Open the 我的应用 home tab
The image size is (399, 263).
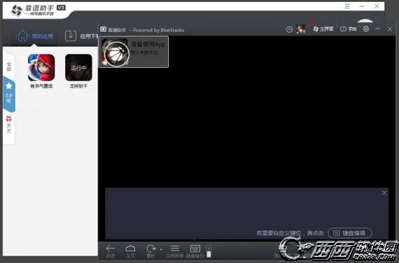coord(35,36)
